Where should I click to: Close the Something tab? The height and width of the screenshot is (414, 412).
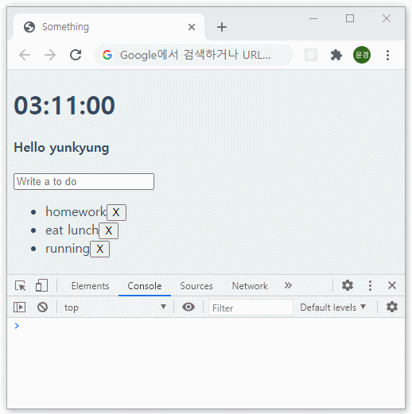coord(192,27)
